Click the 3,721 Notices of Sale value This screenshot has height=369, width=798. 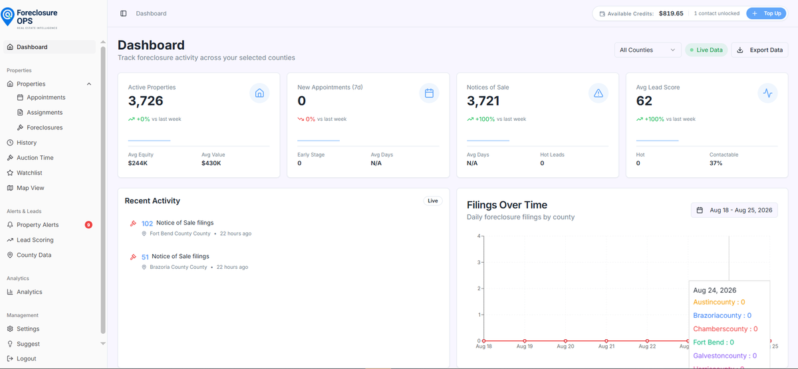pyautogui.click(x=483, y=101)
